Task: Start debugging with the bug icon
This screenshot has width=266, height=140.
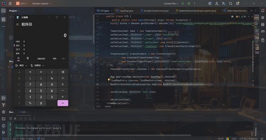Action: [x=189, y=3]
